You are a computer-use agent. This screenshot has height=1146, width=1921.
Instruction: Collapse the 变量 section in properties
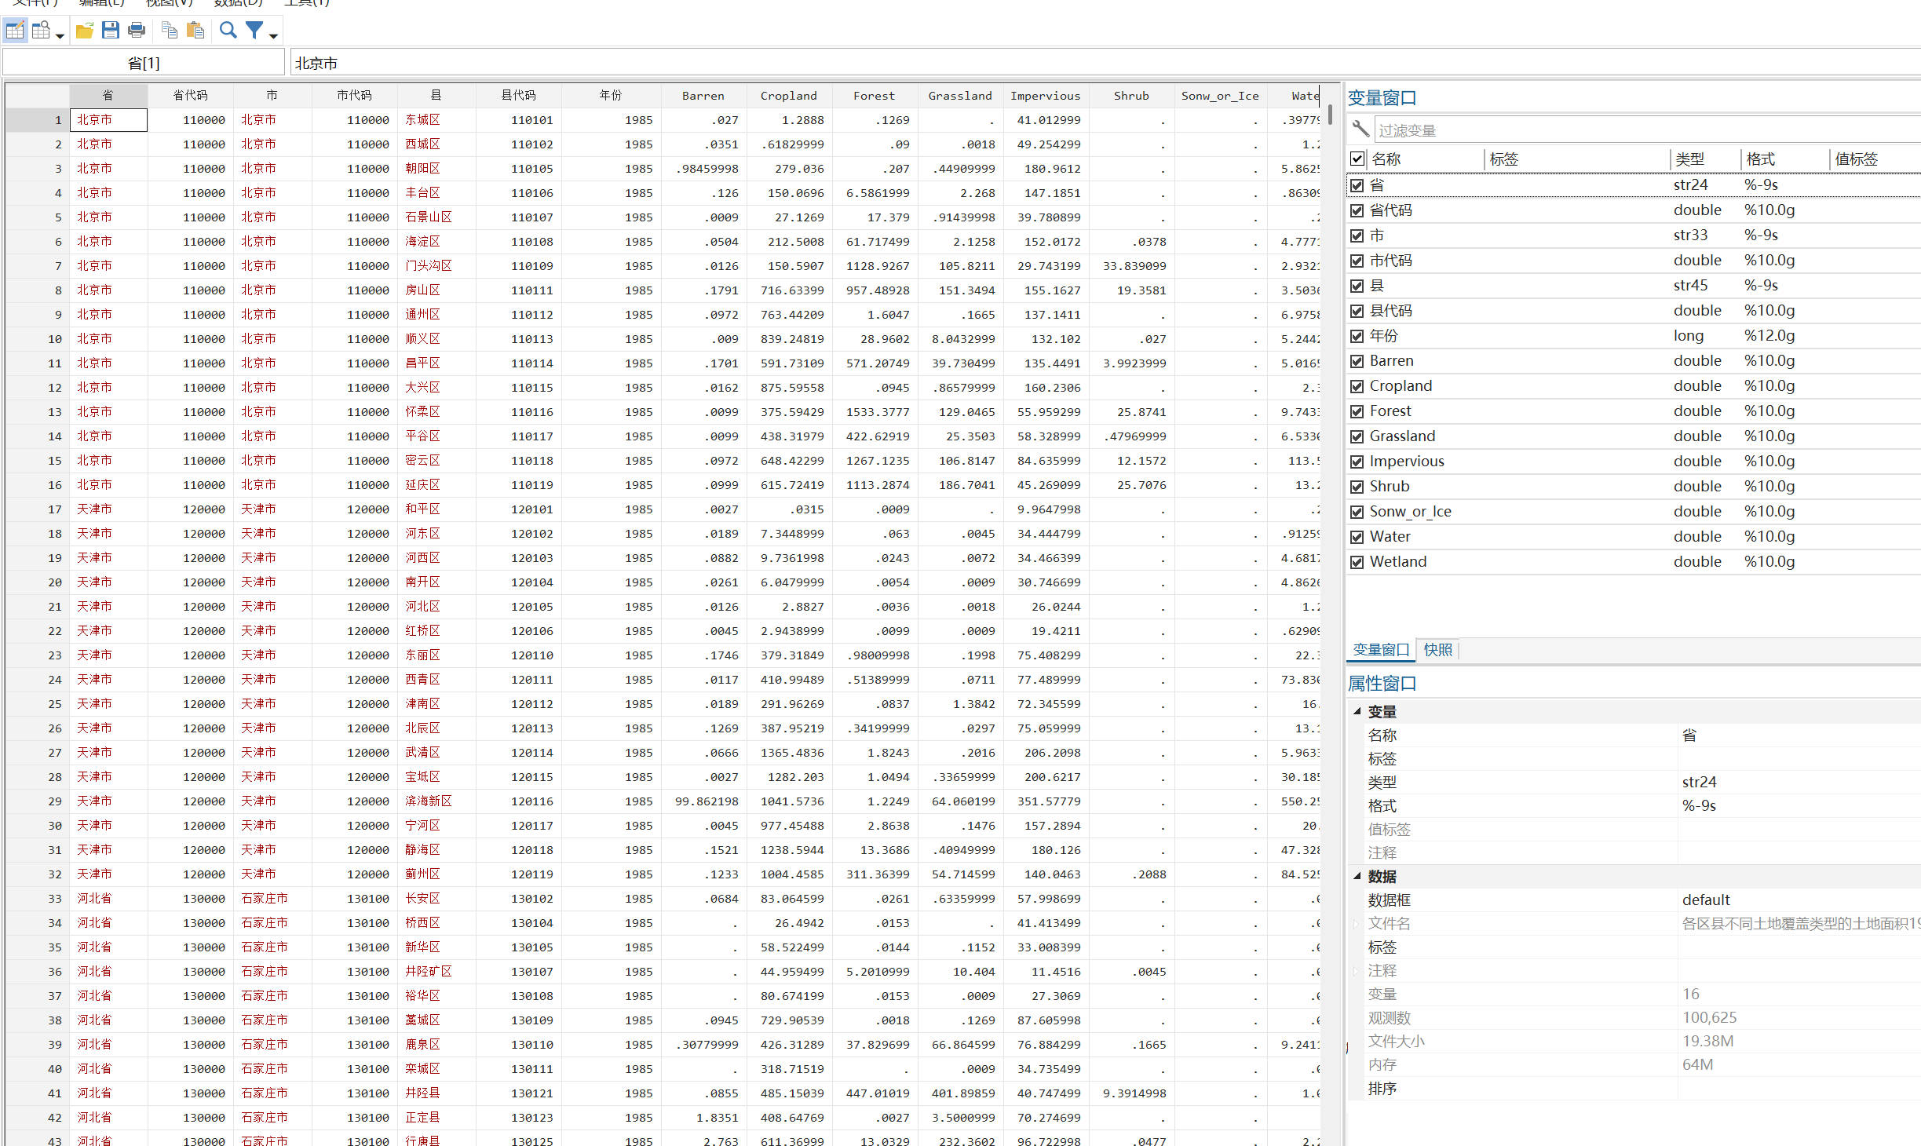click(1357, 711)
